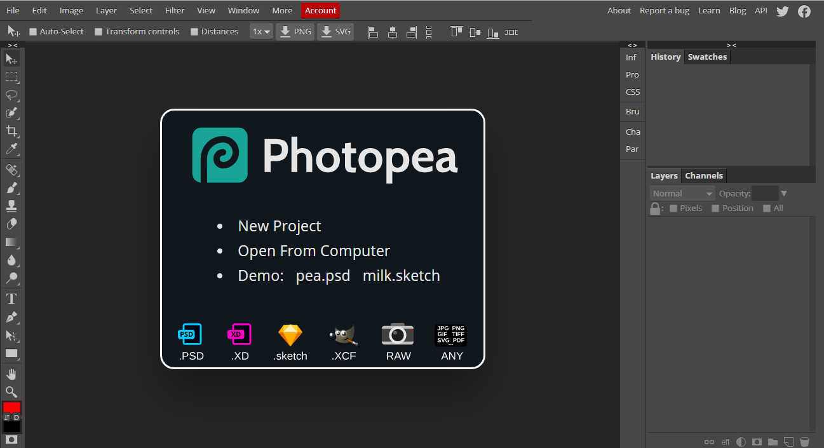Select the Brush tool

tap(11, 188)
